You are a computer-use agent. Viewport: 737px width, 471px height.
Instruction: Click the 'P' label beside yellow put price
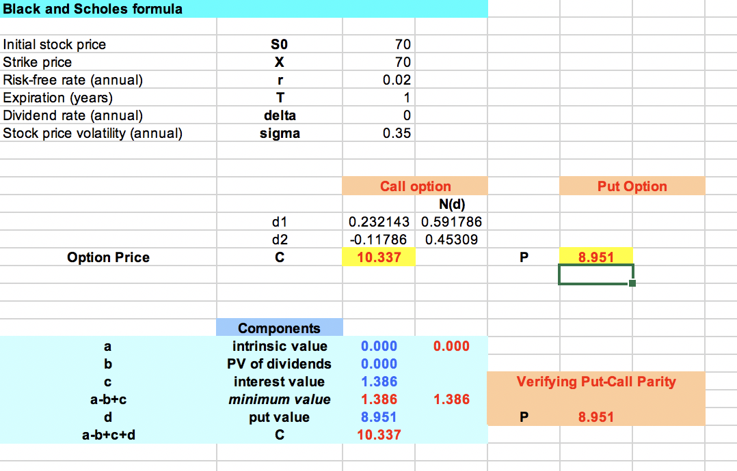(524, 257)
